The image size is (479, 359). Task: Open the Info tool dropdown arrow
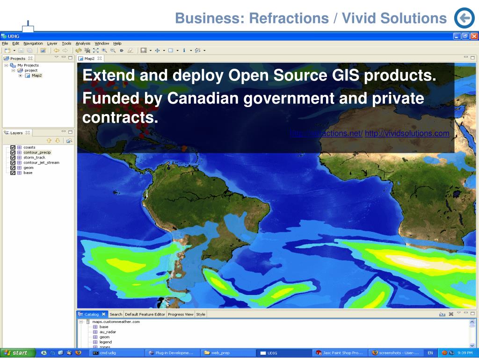point(191,50)
